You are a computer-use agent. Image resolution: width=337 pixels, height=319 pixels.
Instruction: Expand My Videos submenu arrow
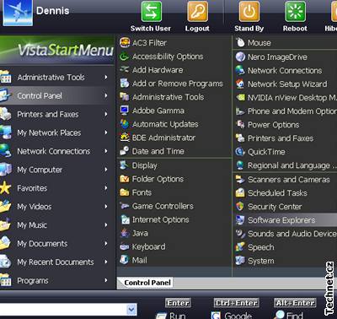[106, 207]
